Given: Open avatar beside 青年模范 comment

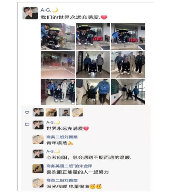Looking at the screenshot, I should [38, 140].
